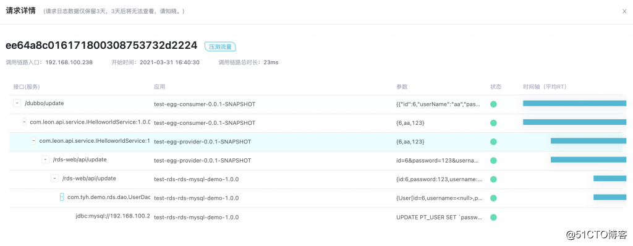The height and width of the screenshot is (246, 633).
Task: Select the /dubbo/update interface name
Action: click(45, 103)
